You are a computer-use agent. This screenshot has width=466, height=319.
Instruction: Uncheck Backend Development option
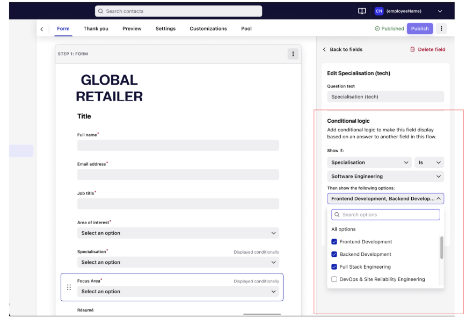pyautogui.click(x=334, y=254)
